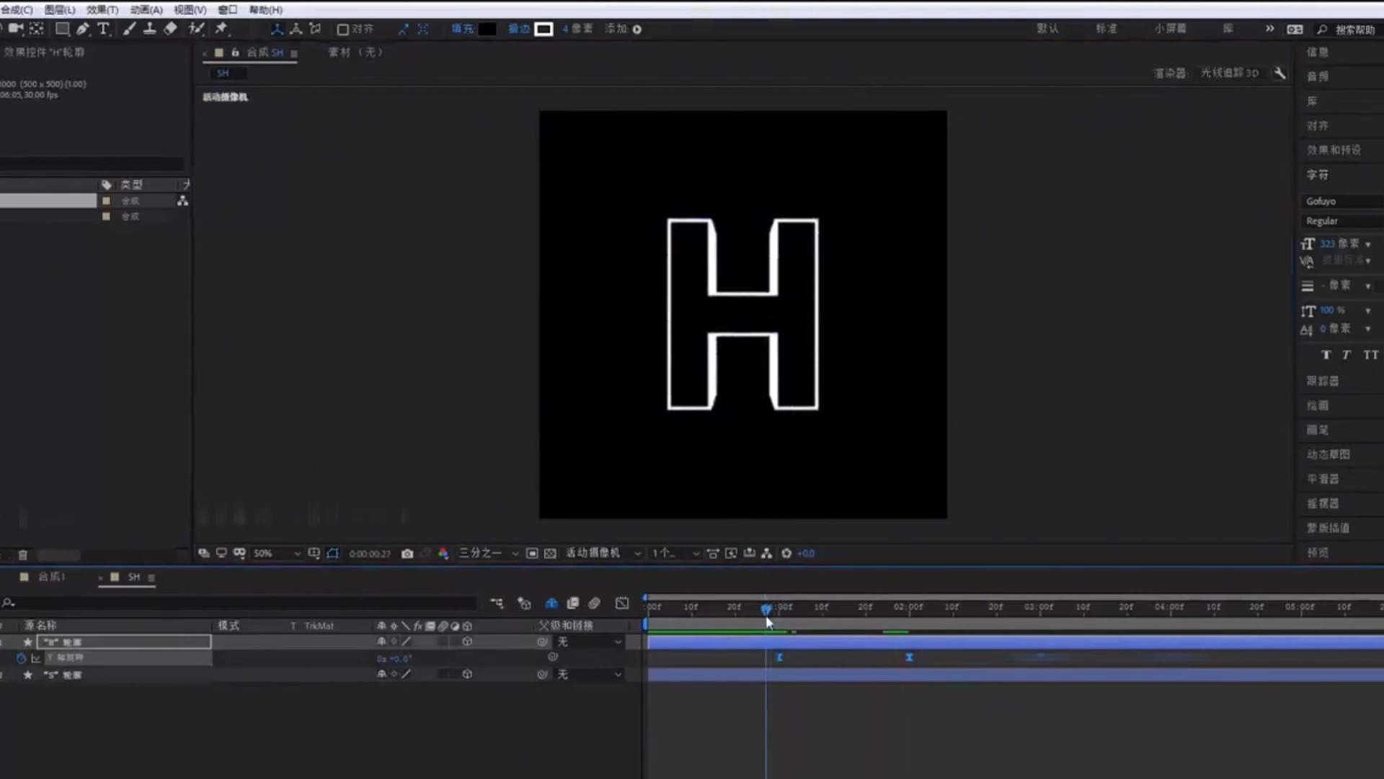Switch to the 标准 workspace

coord(1106,29)
